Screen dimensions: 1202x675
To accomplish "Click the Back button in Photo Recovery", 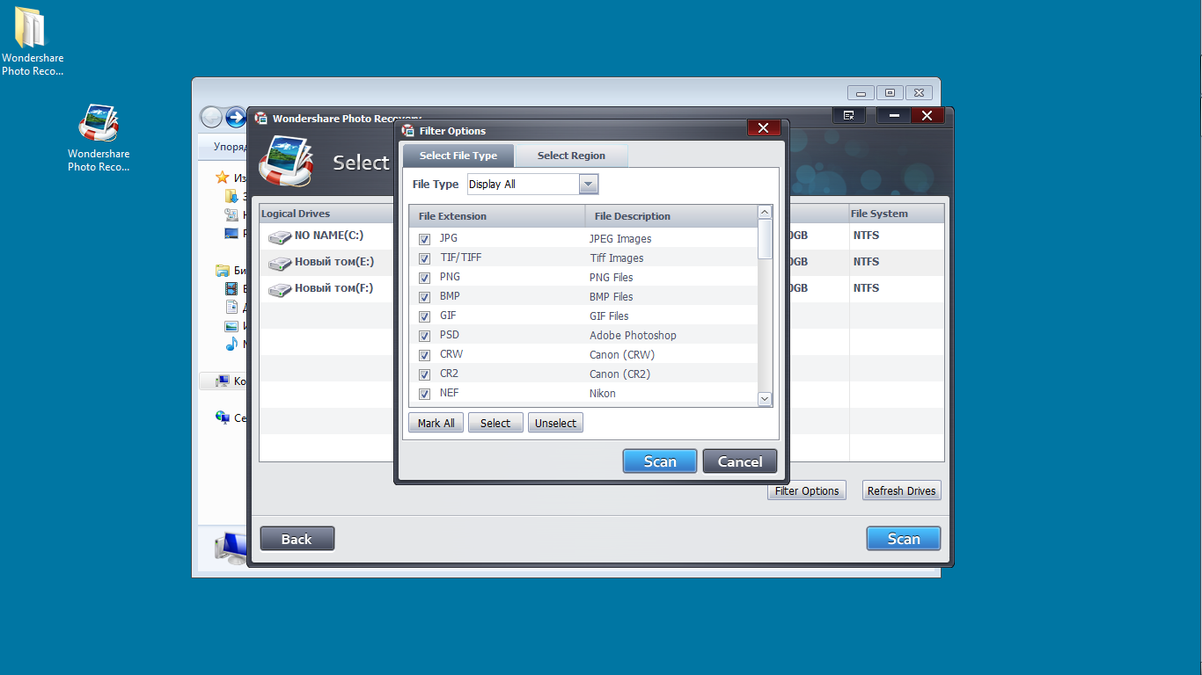I will 297,539.
